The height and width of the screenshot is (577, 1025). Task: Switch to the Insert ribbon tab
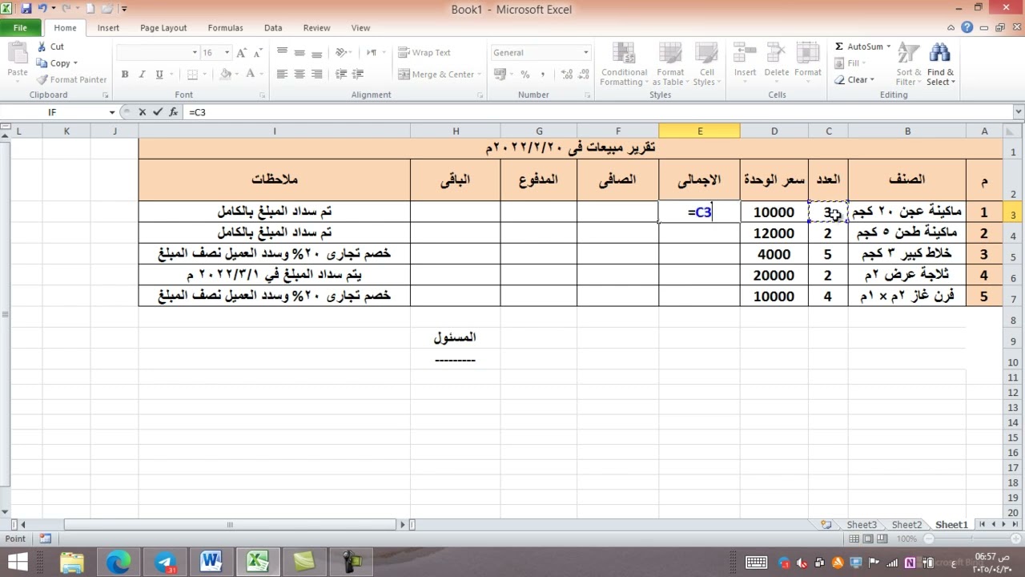pyautogui.click(x=108, y=27)
